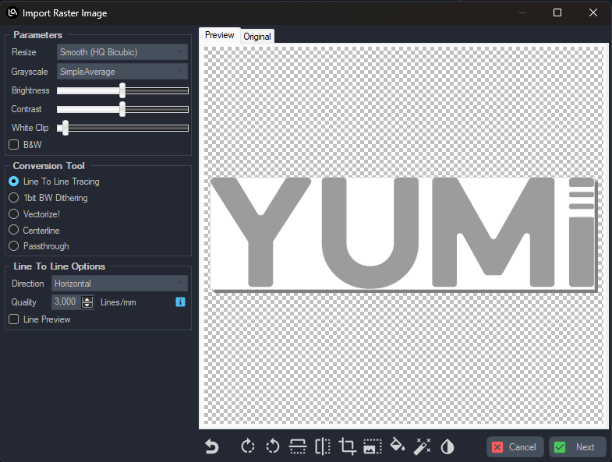The height and width of the screenshot is (462, 612).
Task: Decrease Quality value with the down arrow
Action: tap(87, 305)
